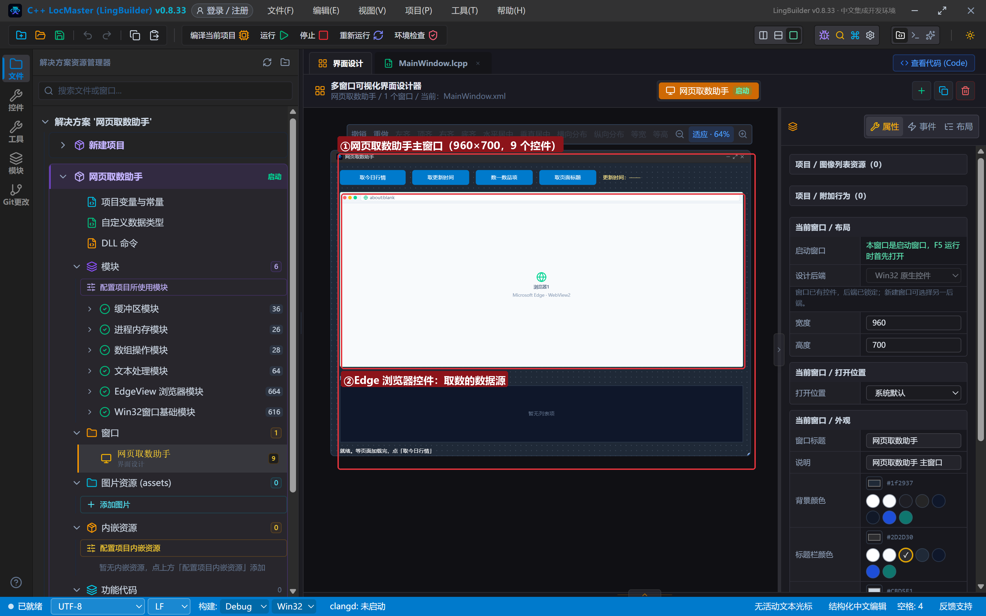Viewport: 986px width, 616px height.
Task: Click the undo arrow icon
Action: (87, 36)
